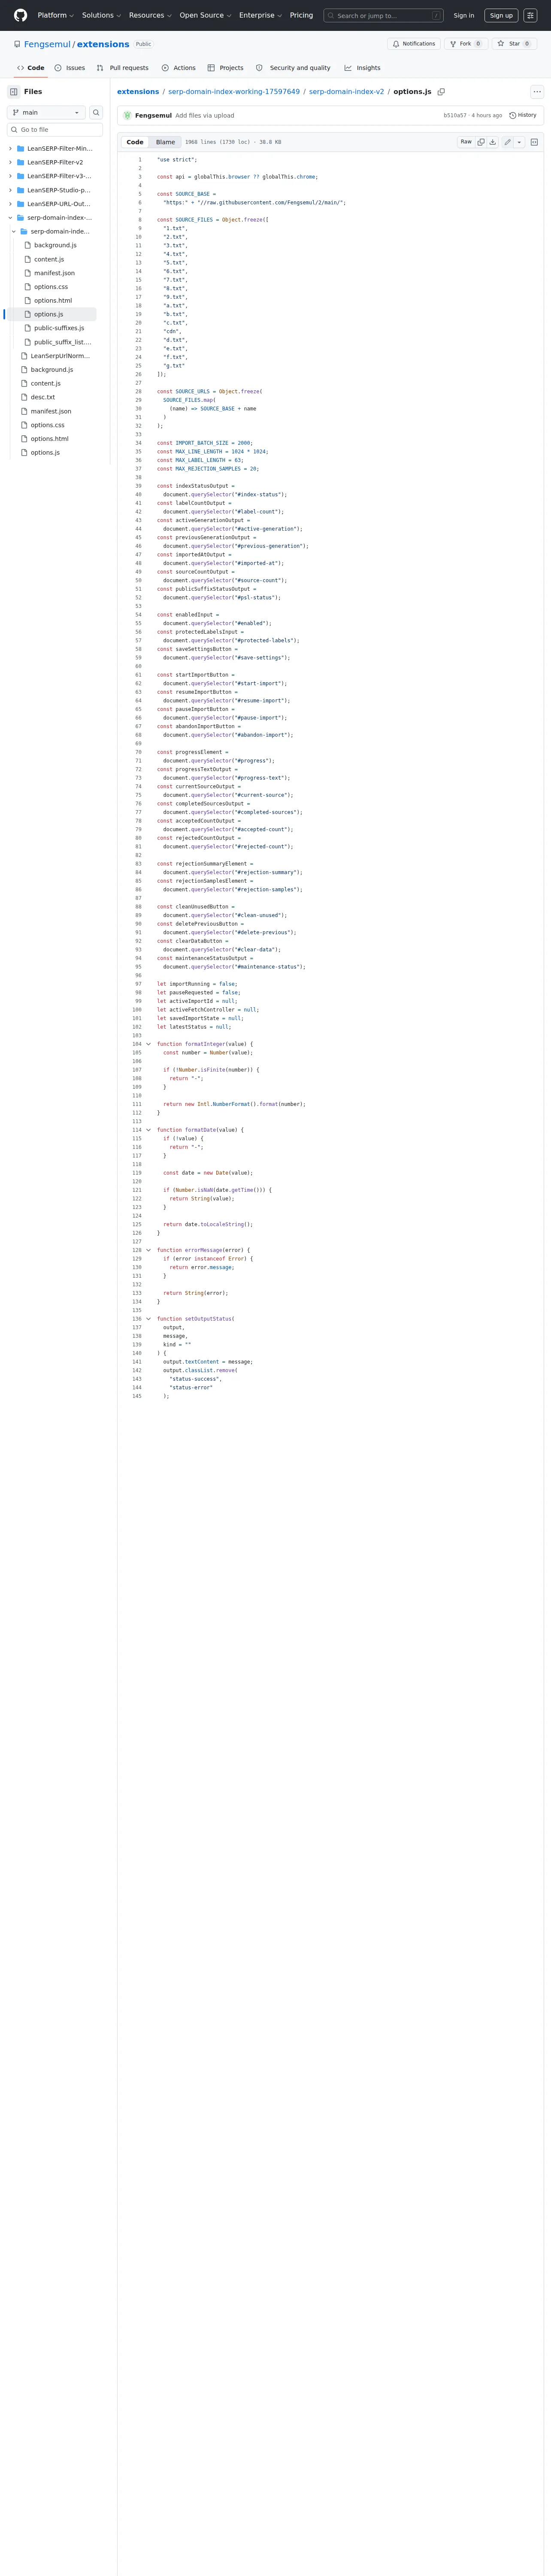The image size is (551, 2576).
Task: Click the Notifications button
Action: (414, 44)
